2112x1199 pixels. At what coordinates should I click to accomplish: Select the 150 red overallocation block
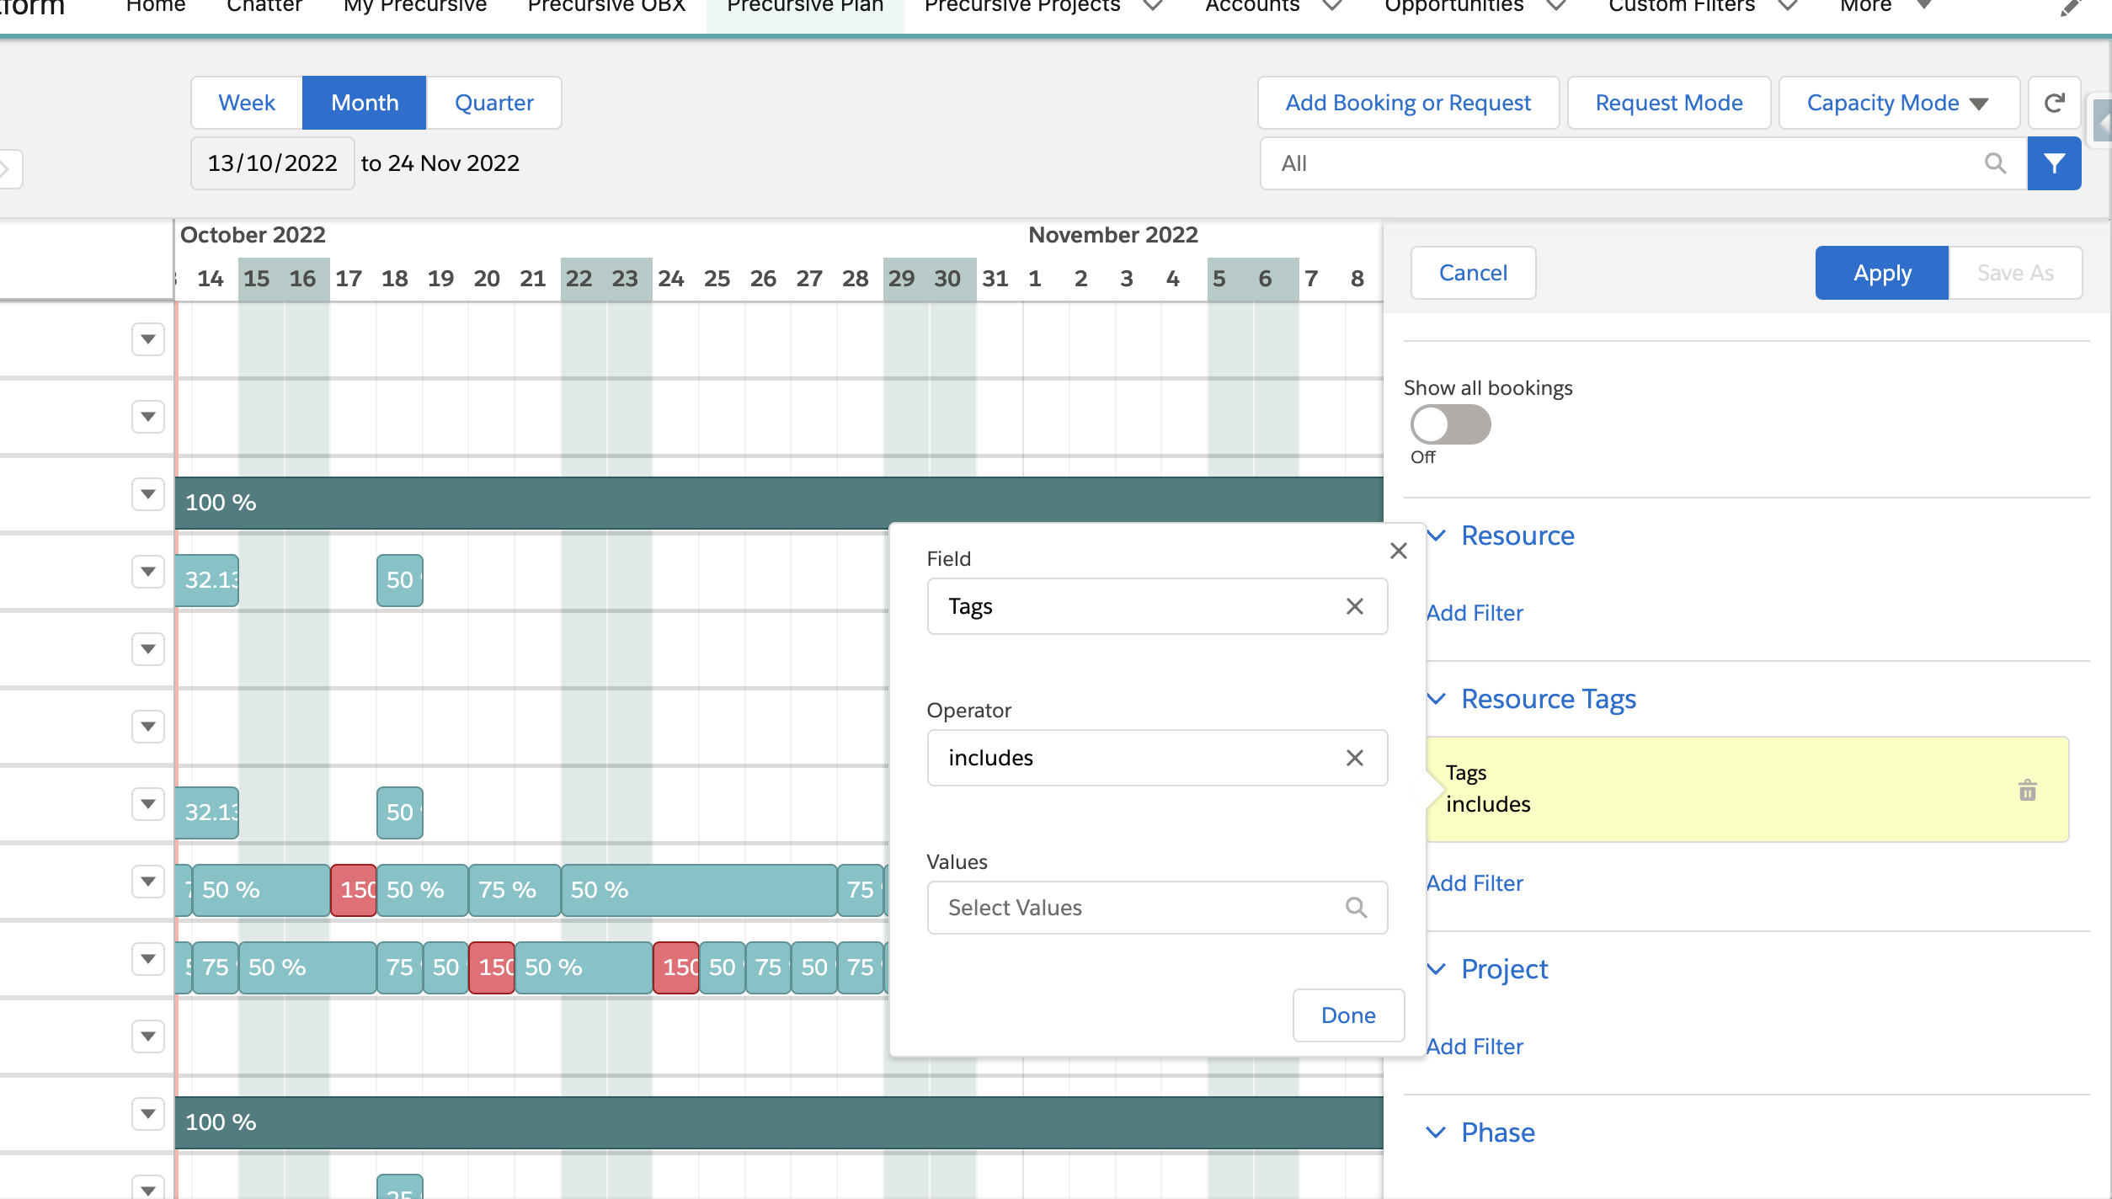click(353, 889)
